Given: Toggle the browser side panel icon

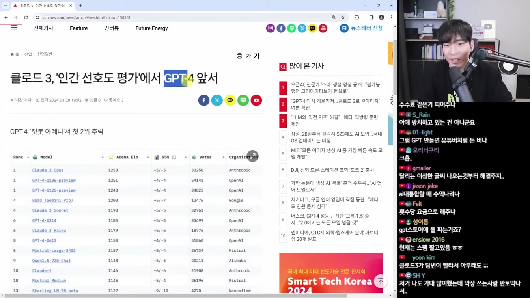Looking at the screenshot, I should pyautogui.click(x=371, y=17).
